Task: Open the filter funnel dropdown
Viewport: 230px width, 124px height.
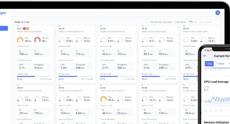Action: click(x=191, y=22)
